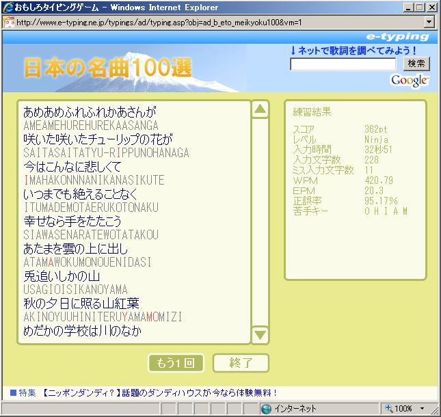Click the URL text in the address bar
This screenshot has height=417, width=441.
point(159,22)
